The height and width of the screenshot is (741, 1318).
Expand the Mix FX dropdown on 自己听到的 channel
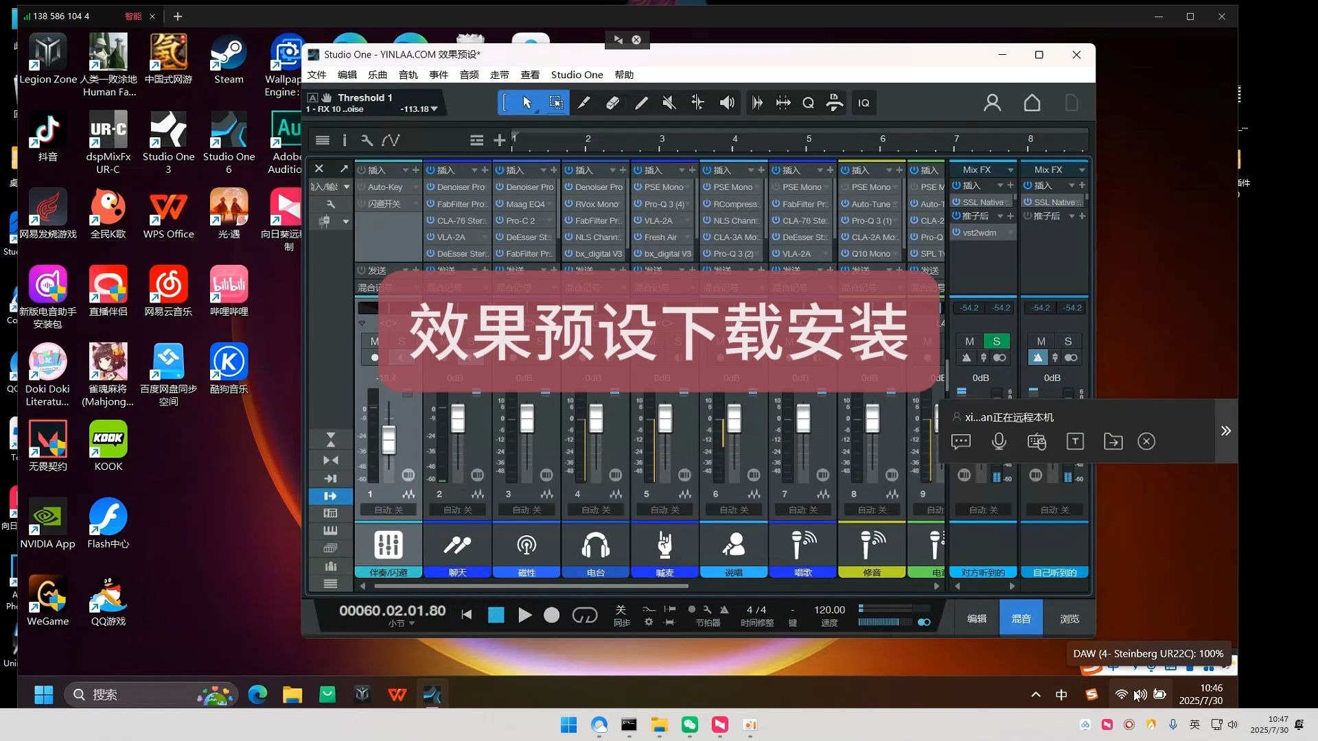[x=1082, y=169]
